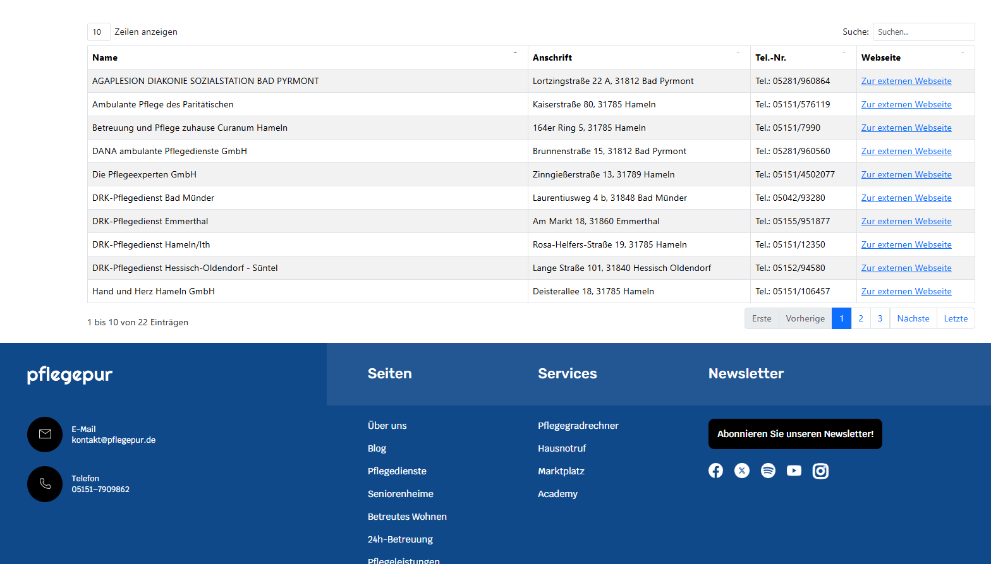
Task: Open external website for DRK-Pflegedienst Hameln/Ith
Action: point(906,244)
